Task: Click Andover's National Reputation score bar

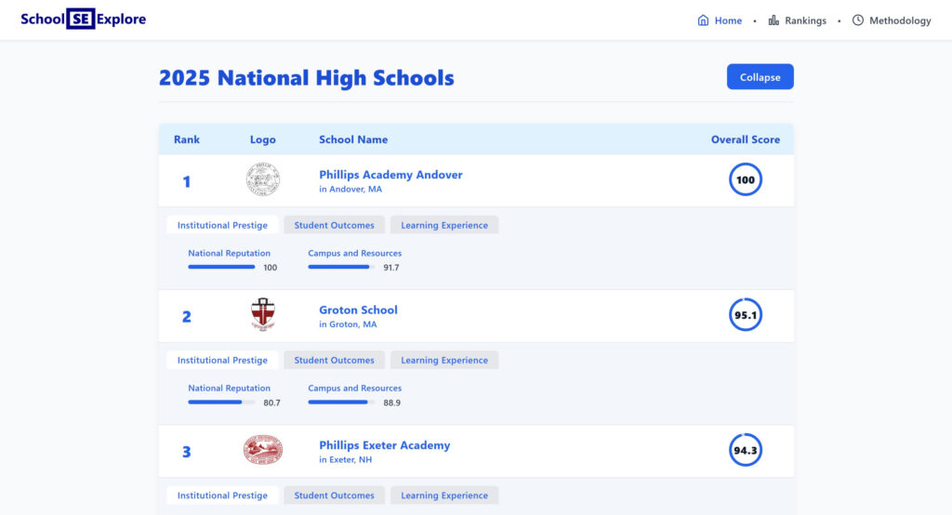Action: click(221, 267)
